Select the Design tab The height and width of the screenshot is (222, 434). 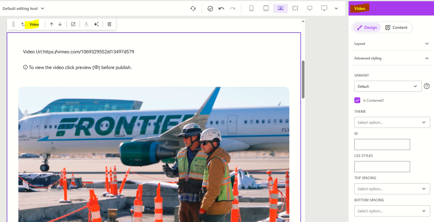coord(367,27)
